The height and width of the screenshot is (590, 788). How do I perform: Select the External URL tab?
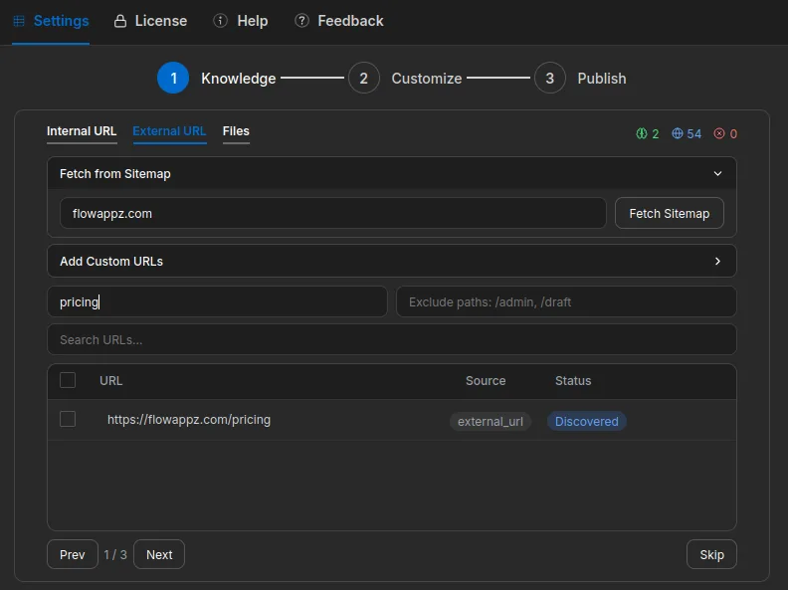[169, 131]
